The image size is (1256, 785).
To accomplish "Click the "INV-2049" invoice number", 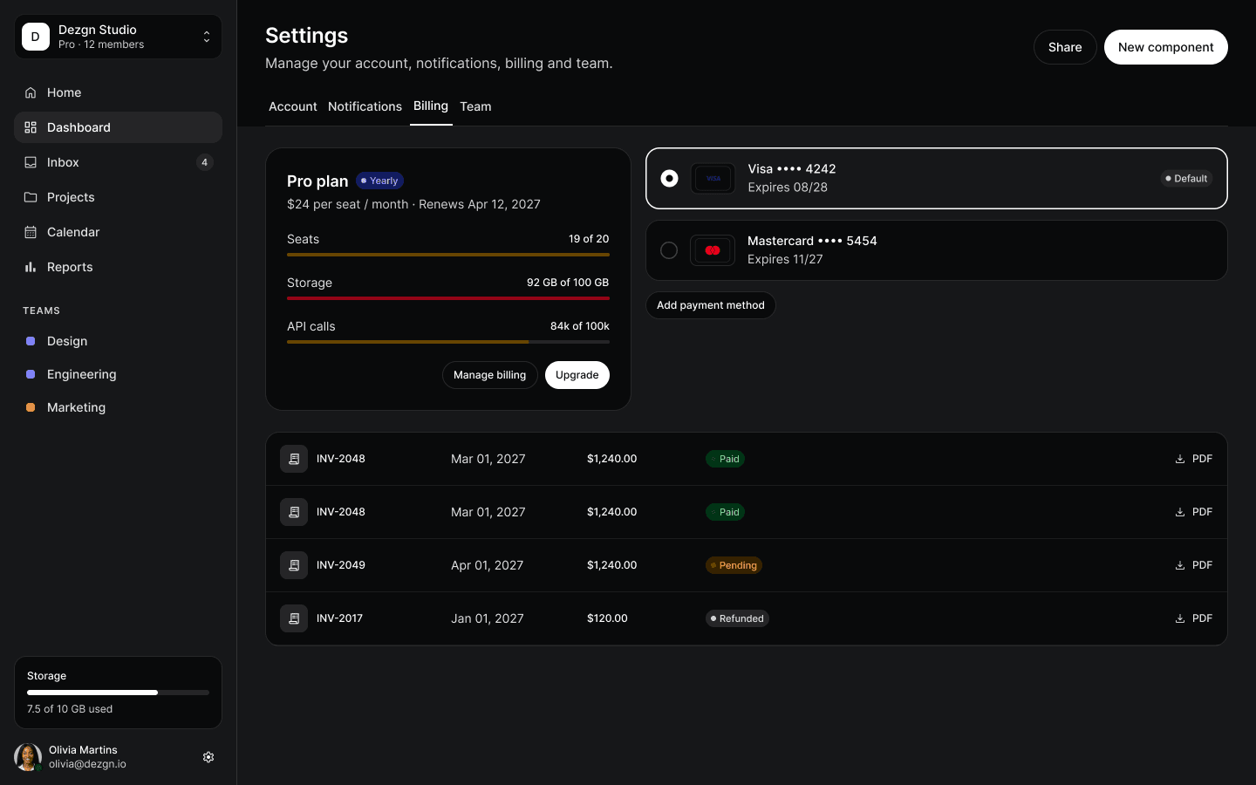I will click(x=341, y=565).
